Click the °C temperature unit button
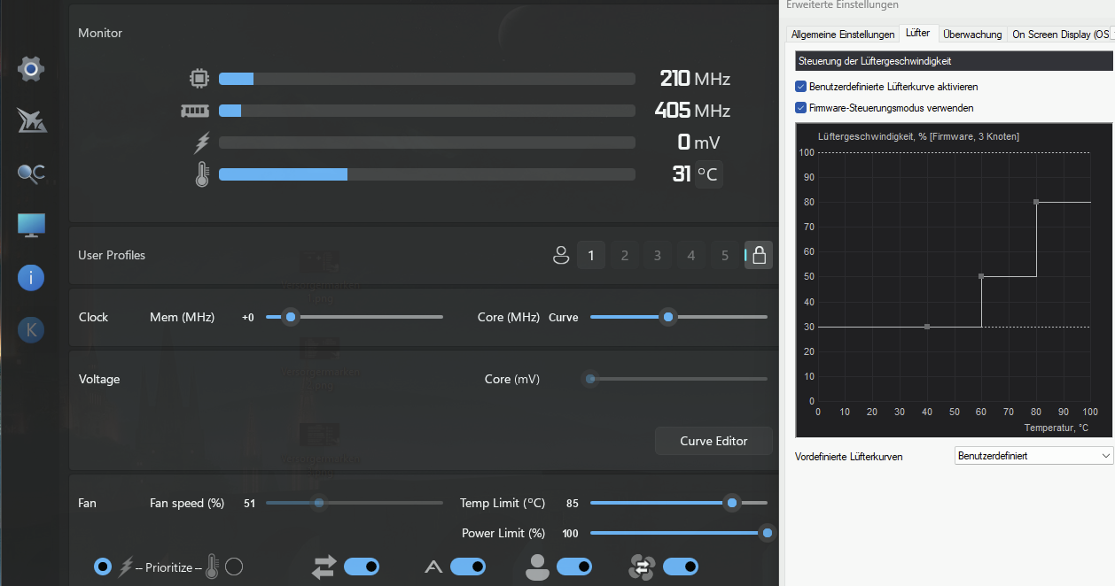Viewport: 1115px width, 586px height. (x=708, y=174)
